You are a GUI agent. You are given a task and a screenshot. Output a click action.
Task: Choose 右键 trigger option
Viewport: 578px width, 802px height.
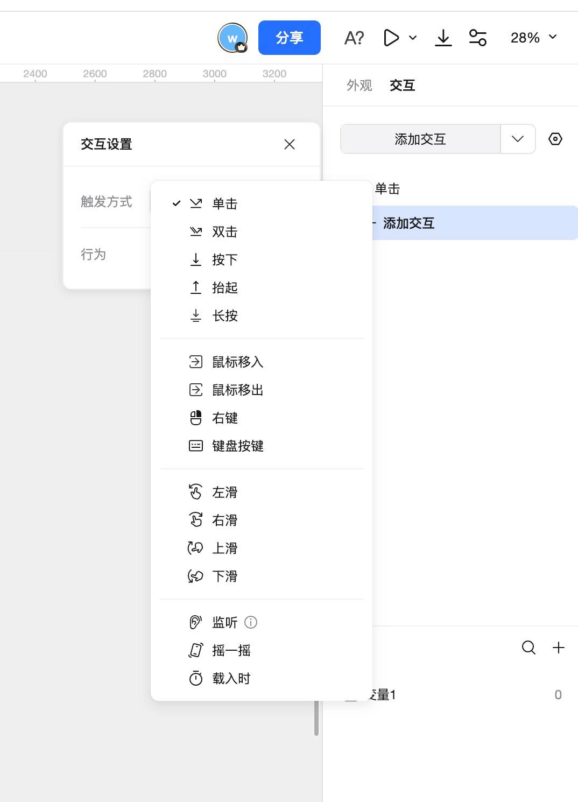[x=262, y=418]
